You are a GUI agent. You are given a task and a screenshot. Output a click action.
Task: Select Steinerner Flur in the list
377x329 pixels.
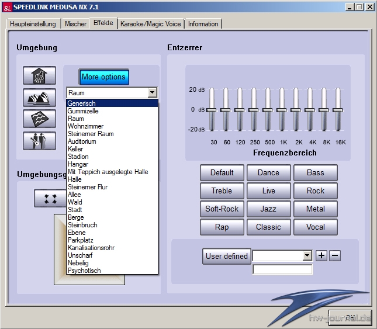click(112, 187)
